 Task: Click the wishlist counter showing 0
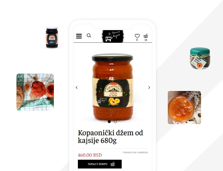pyautogui.click(x=137, y=40)
